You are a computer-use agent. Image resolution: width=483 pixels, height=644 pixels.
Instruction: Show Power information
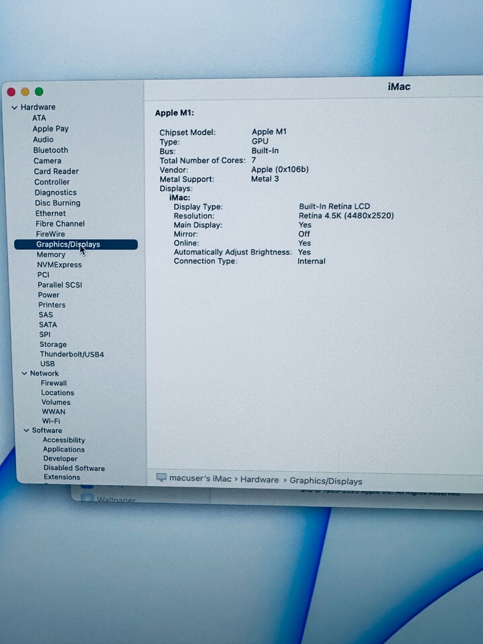click(x=48, y=295)
